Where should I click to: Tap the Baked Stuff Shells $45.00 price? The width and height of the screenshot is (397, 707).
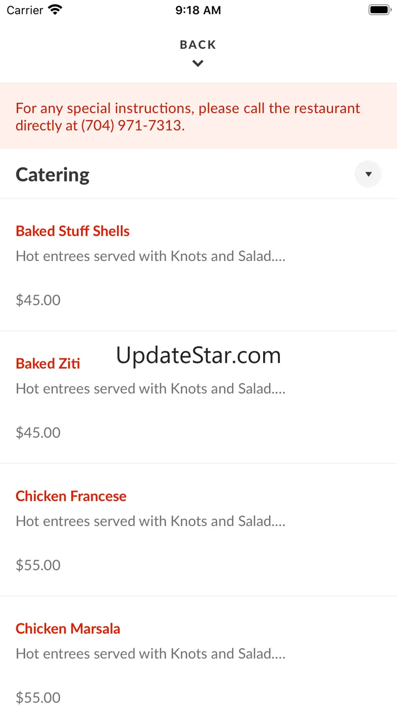coord(38,300)
